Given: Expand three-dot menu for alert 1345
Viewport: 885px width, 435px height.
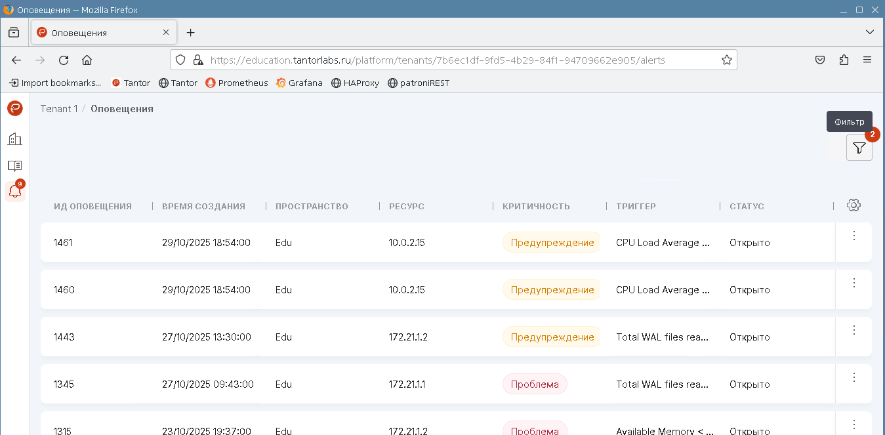Looking at the screenshot, I should 854,377.
